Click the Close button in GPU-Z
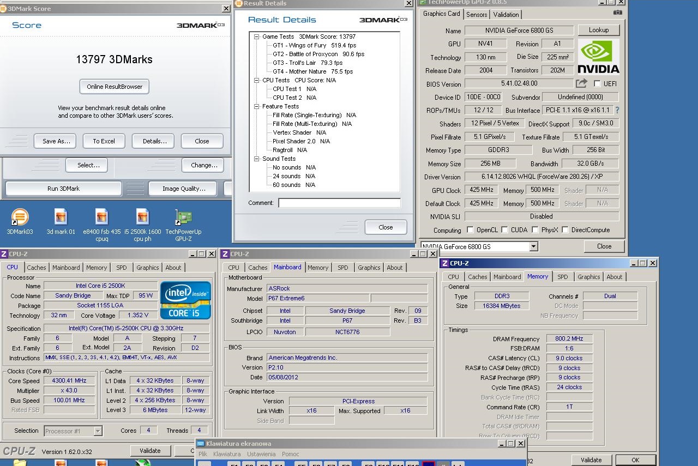Image resolution: width=698 pixels, height=466 pixels. (604, 246)
